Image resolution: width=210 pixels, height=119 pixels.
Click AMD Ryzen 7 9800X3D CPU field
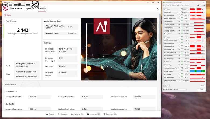27,65
